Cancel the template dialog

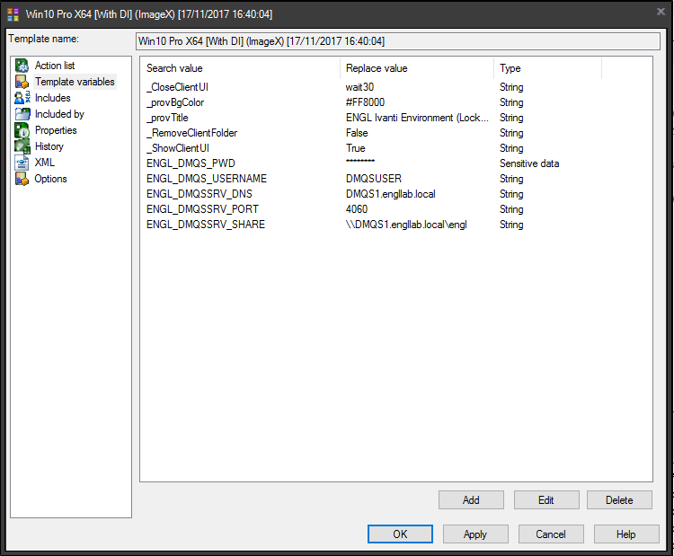pos(551,534)
